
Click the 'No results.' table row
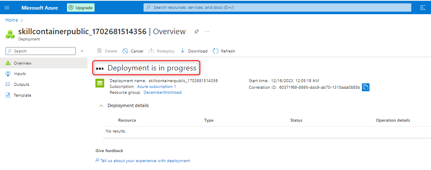tap(267, 131)
